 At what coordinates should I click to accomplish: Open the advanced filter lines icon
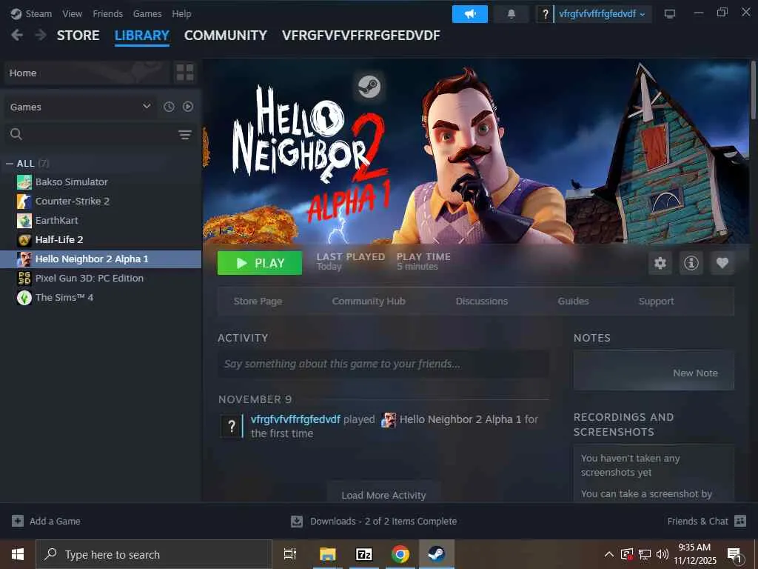click(x=184, y=135)
